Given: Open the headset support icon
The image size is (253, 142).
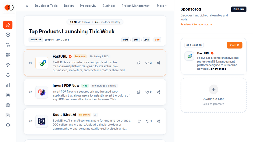Looking at the screenshot, I should [x=8, y=125].
